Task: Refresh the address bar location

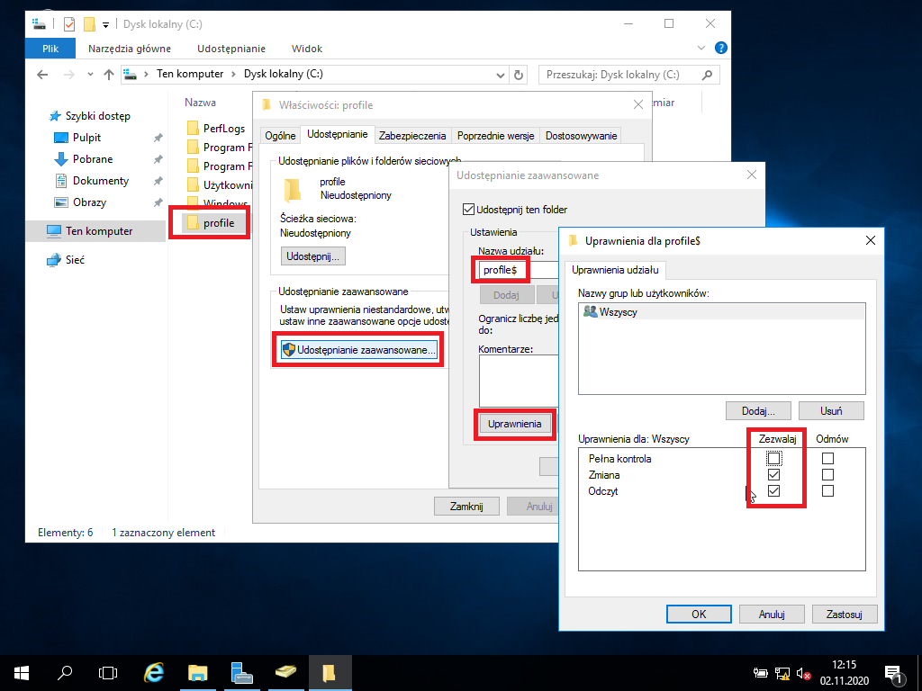Action: (x=519, y=75)
